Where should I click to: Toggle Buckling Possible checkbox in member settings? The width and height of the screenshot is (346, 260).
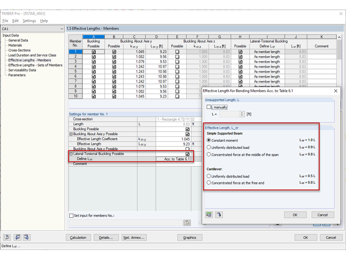pos(188,129)
